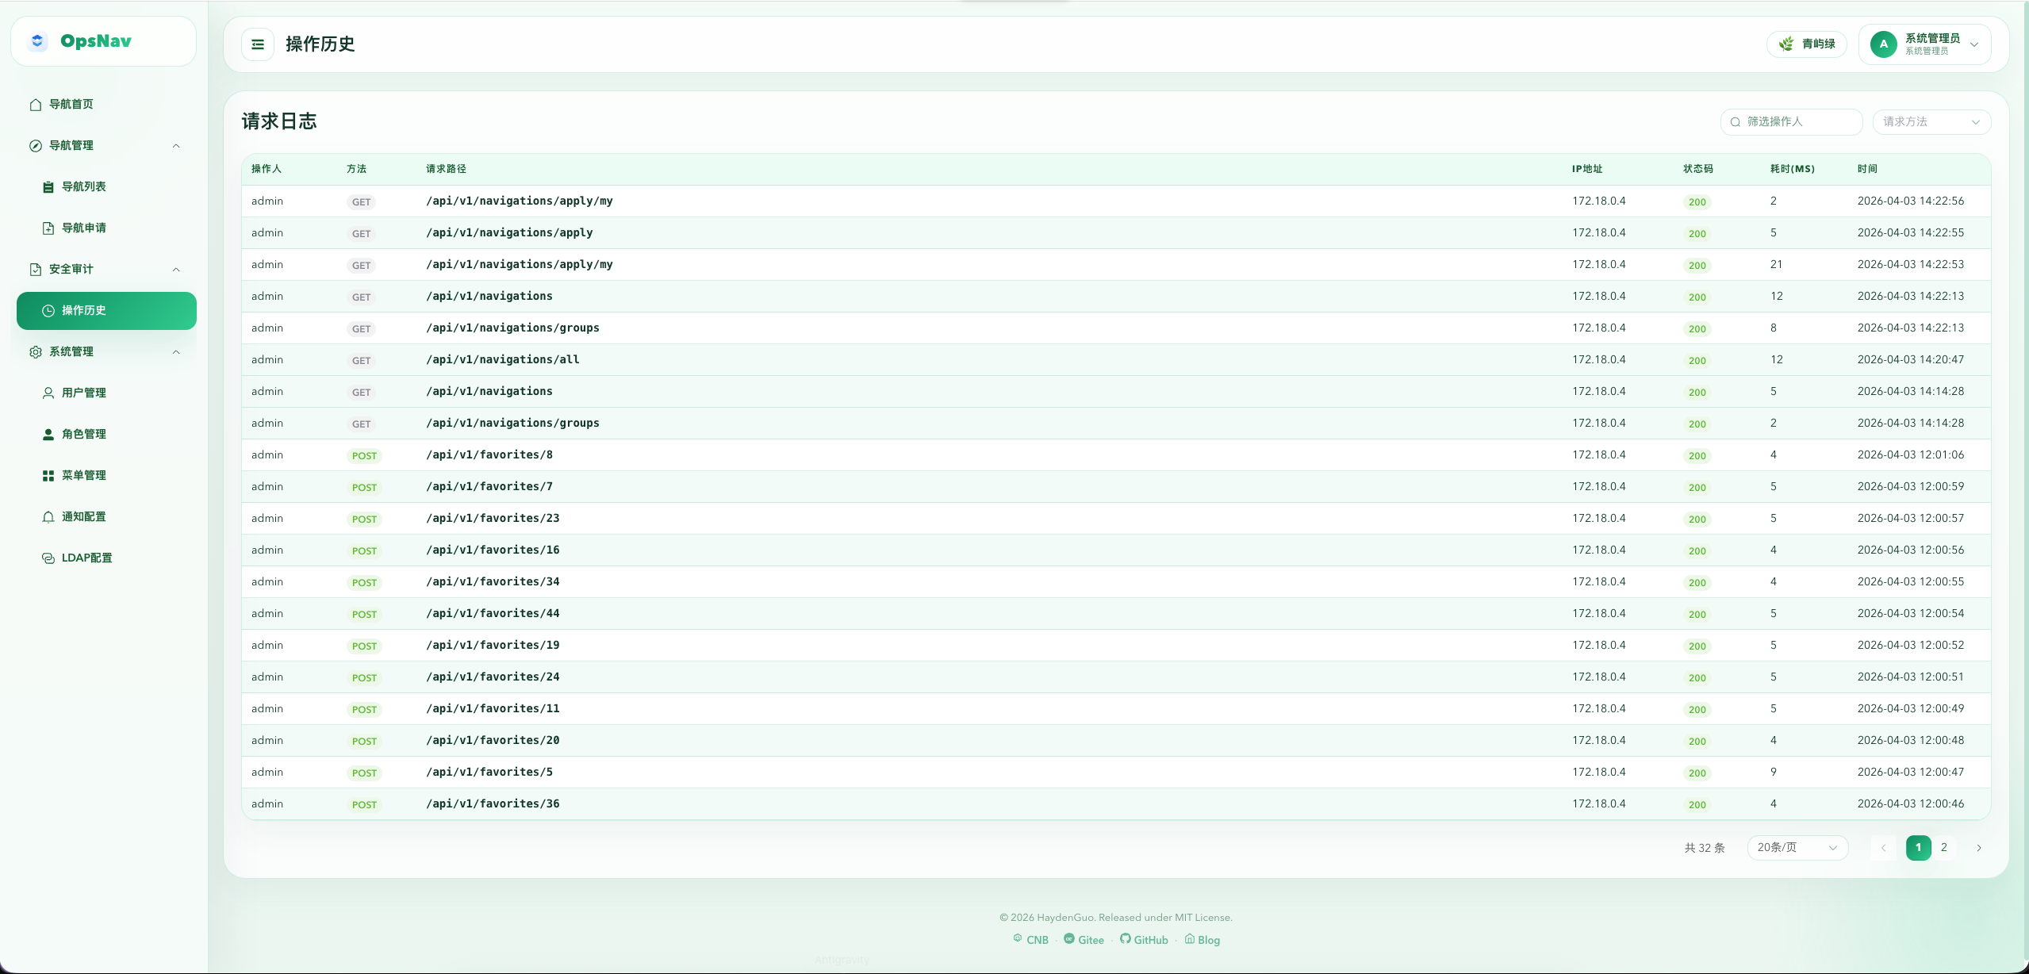
Task: Open 通知配置 via its bell icon
Action: (x=48, y=517)
